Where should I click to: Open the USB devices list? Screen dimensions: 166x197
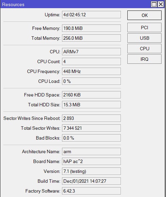pyautogui.click(x=144, y=38)
